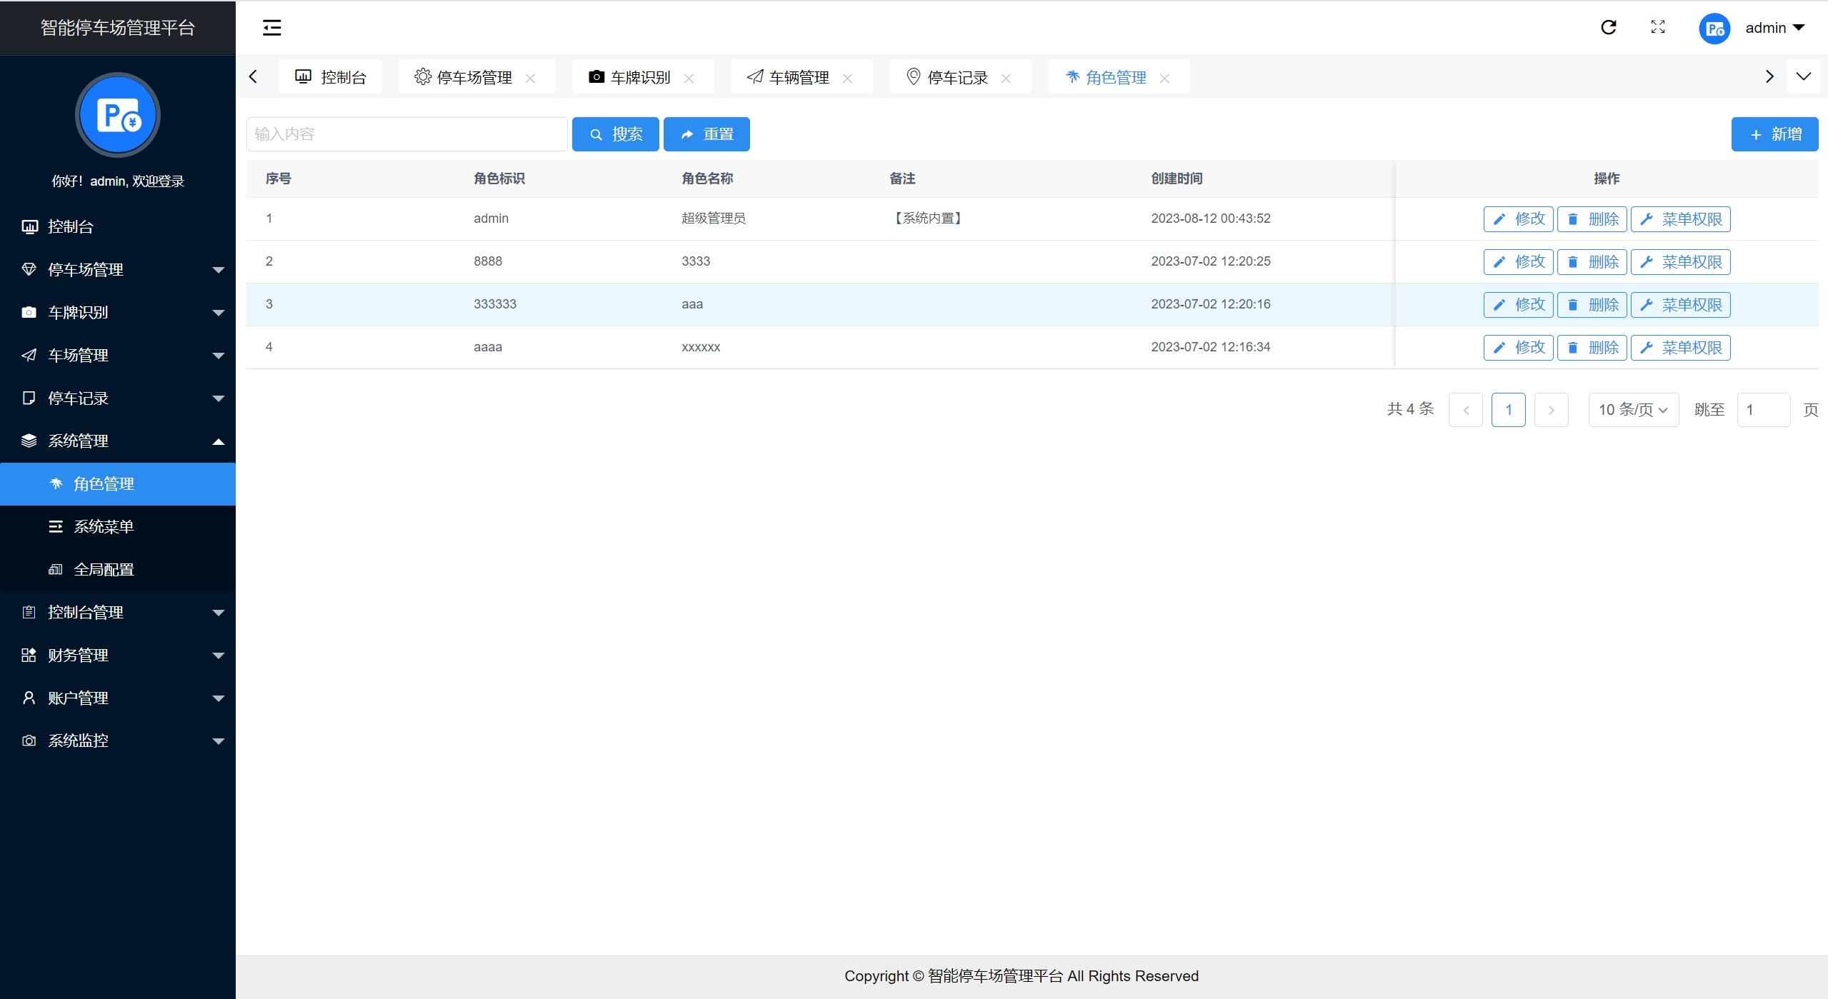The height and width of the screenshot is (999, 1828).
Task: Click the sidebar collapse hamburger icon
Action: pyautogui.click(x=271, y=28)
